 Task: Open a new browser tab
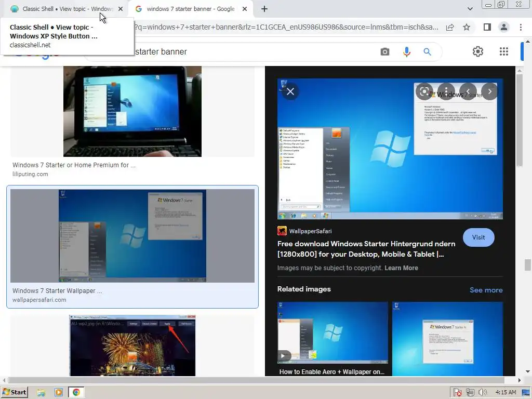[x=264, y=9]
